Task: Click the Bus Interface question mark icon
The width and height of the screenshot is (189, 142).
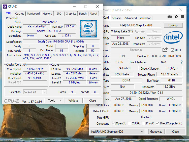Action: [x=182, y=62]
